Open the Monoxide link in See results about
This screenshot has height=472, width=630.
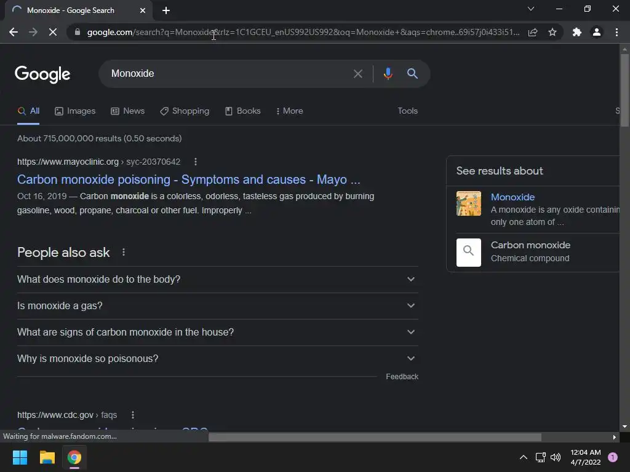coord(512,197)
